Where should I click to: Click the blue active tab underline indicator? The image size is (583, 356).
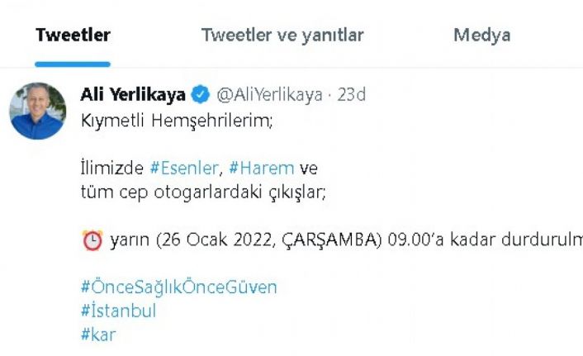pos(73,64)
